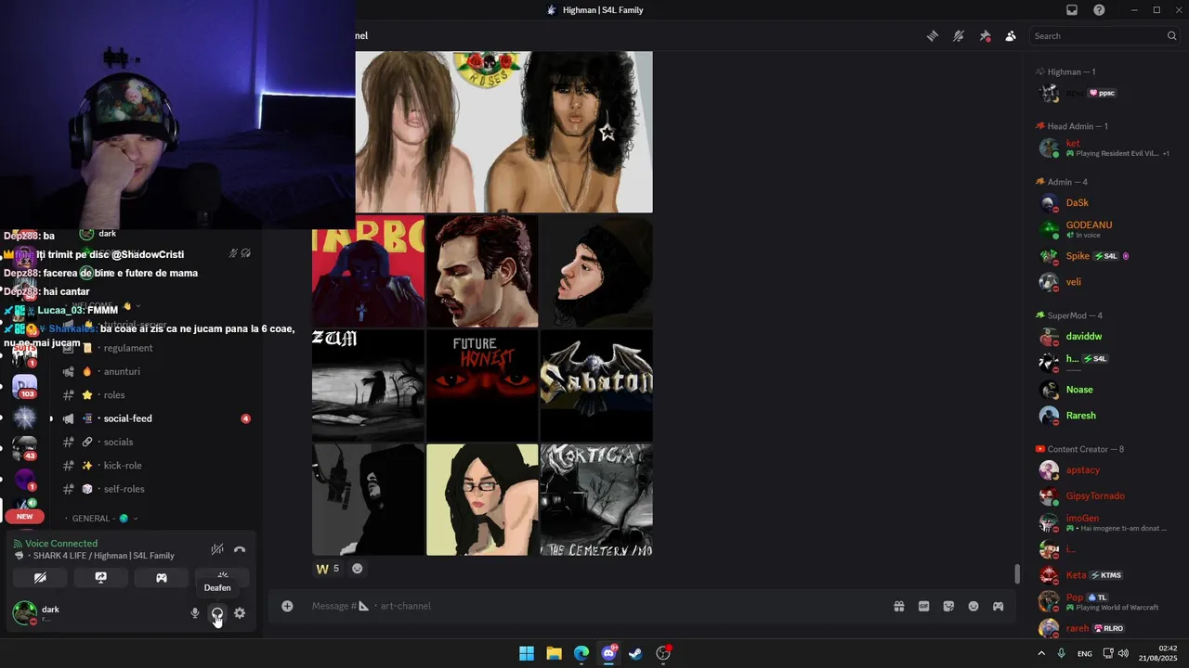Open member daviddw profile

pos(1104,336)
